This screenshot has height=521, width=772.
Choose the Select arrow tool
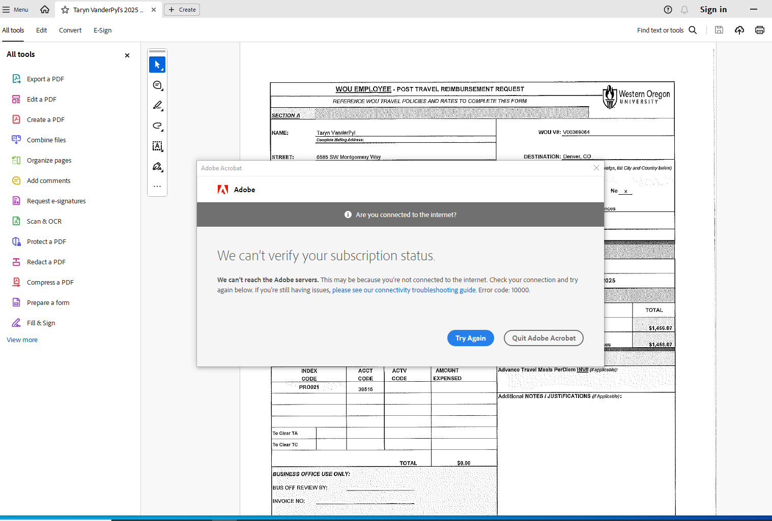[157, 65]
